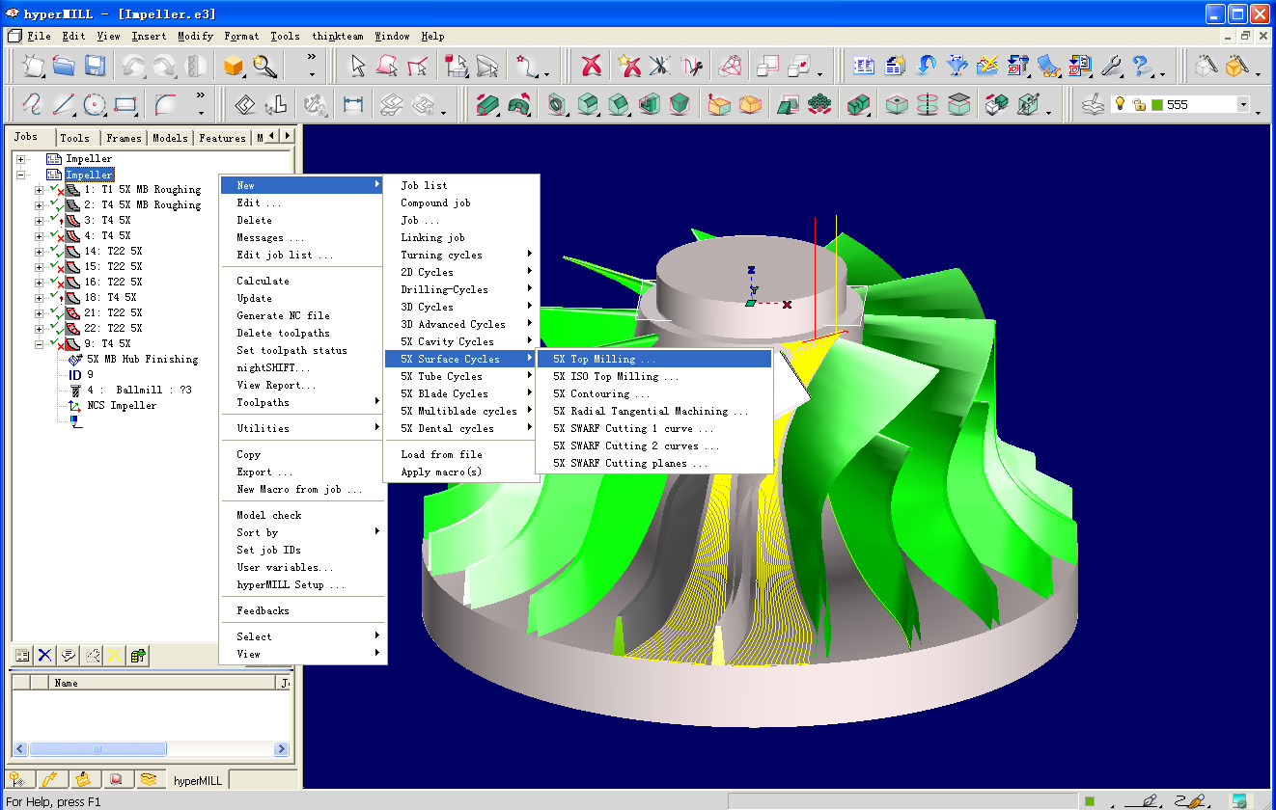Open the magnifier search icon with star

coord(264,66)
